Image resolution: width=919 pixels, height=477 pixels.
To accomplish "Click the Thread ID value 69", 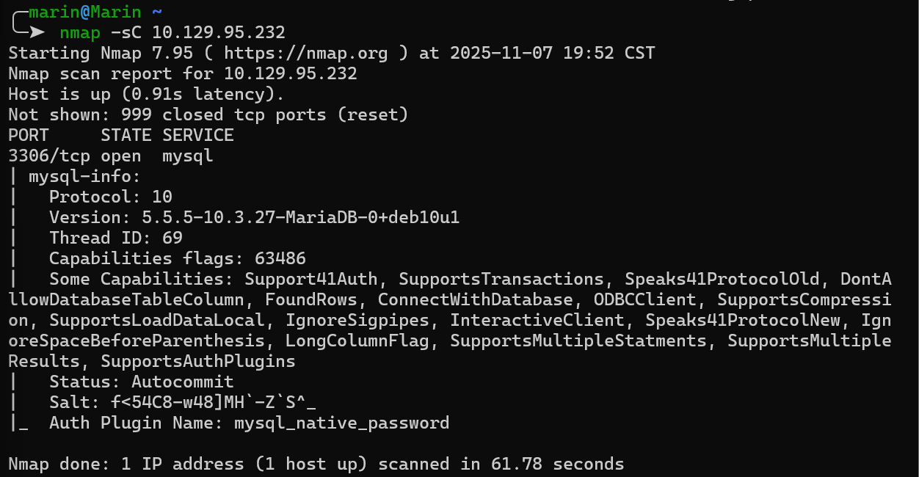I will tap(172, 238).
